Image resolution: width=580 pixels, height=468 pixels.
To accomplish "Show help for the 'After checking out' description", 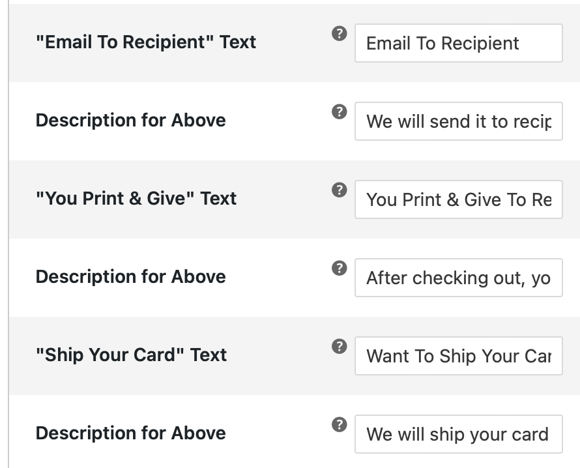I will click(339, 269).
